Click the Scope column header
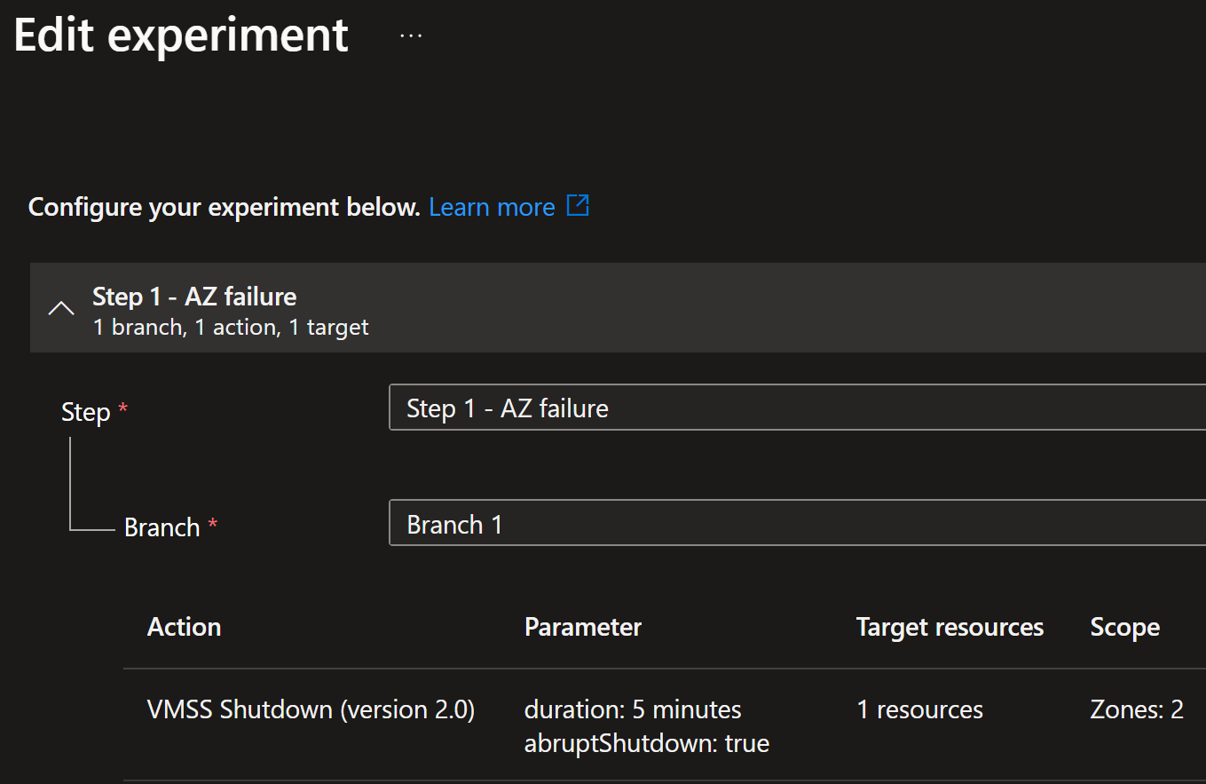 coord(1124,627)
